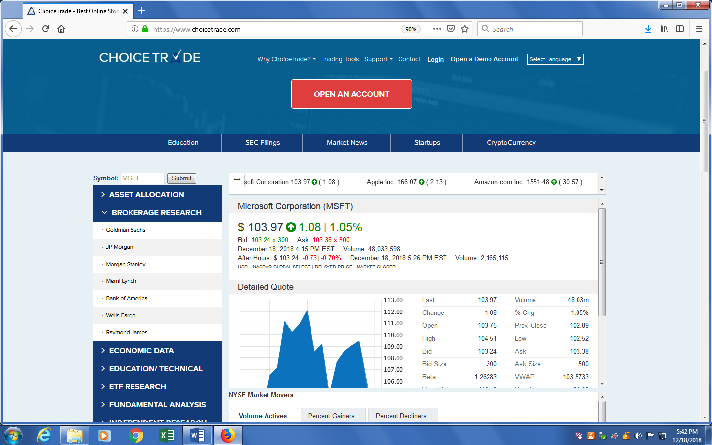Click the tracking protection shield icon

click(450, 29)
